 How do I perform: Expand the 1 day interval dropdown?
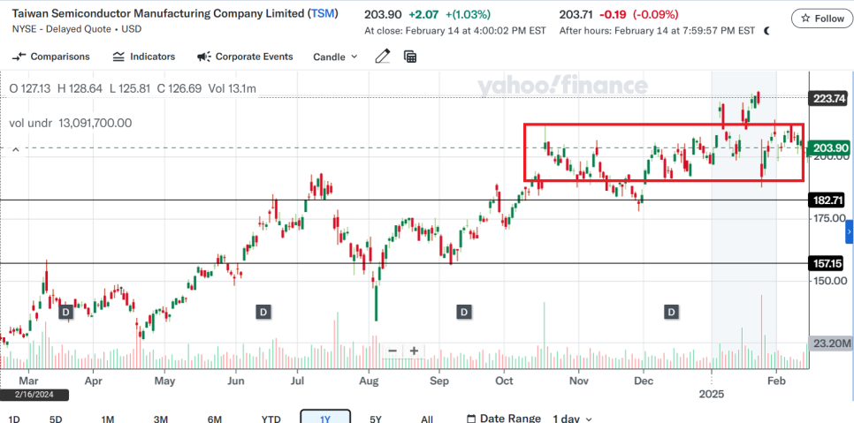point(572,419)
